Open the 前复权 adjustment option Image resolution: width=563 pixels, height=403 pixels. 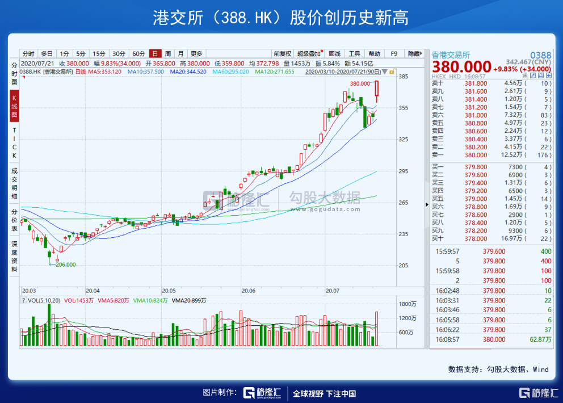pos(282,53)
